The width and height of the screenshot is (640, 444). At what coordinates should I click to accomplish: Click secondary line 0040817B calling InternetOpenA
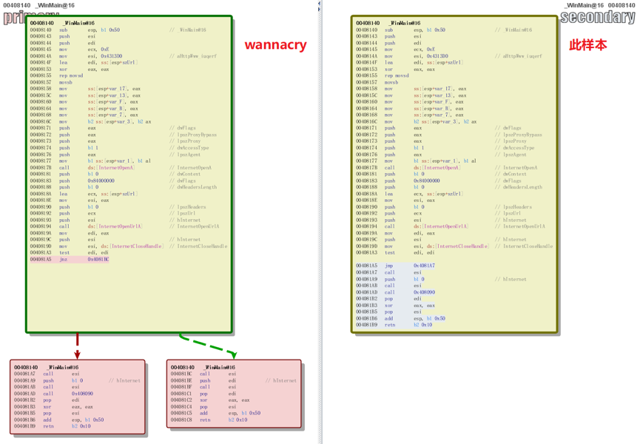click(x=447, y=168)
